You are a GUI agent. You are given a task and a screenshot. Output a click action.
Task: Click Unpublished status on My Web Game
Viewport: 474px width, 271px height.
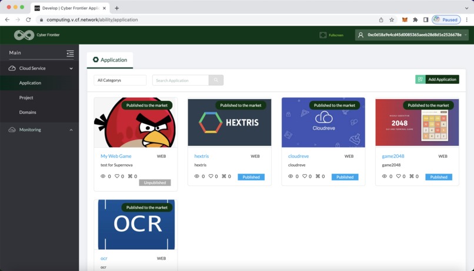point(155,182)
